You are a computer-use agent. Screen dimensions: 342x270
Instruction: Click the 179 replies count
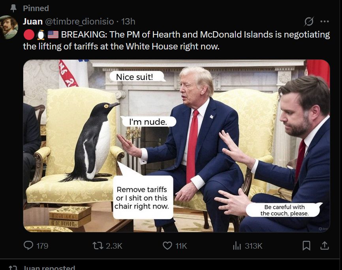point(42,246)
